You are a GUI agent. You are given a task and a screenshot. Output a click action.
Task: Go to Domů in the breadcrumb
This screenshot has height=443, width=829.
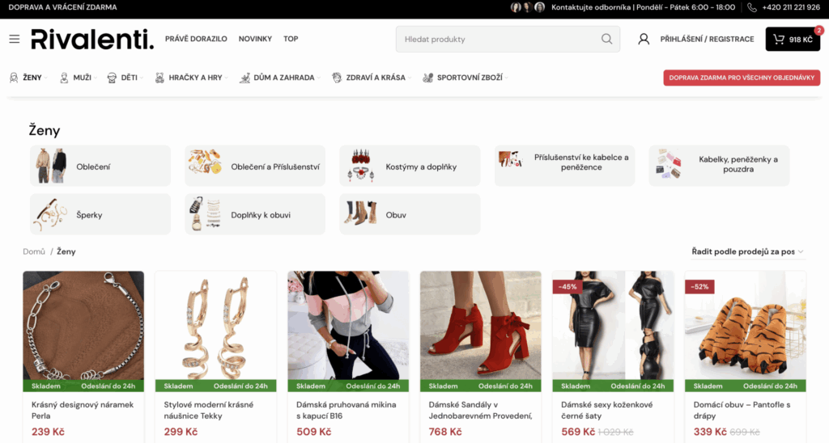(34, 251)
